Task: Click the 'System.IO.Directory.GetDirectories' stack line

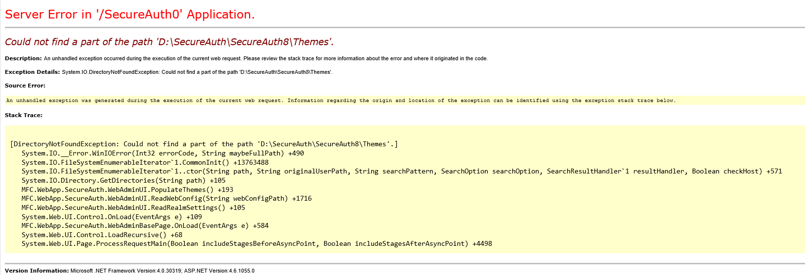Action: coord(124,180)
